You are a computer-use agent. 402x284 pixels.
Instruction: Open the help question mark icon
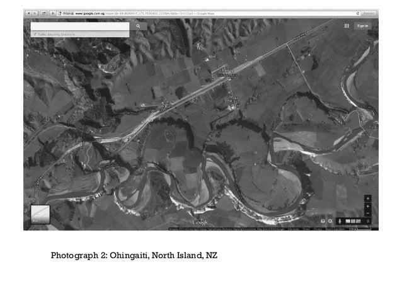pos(323,221)
